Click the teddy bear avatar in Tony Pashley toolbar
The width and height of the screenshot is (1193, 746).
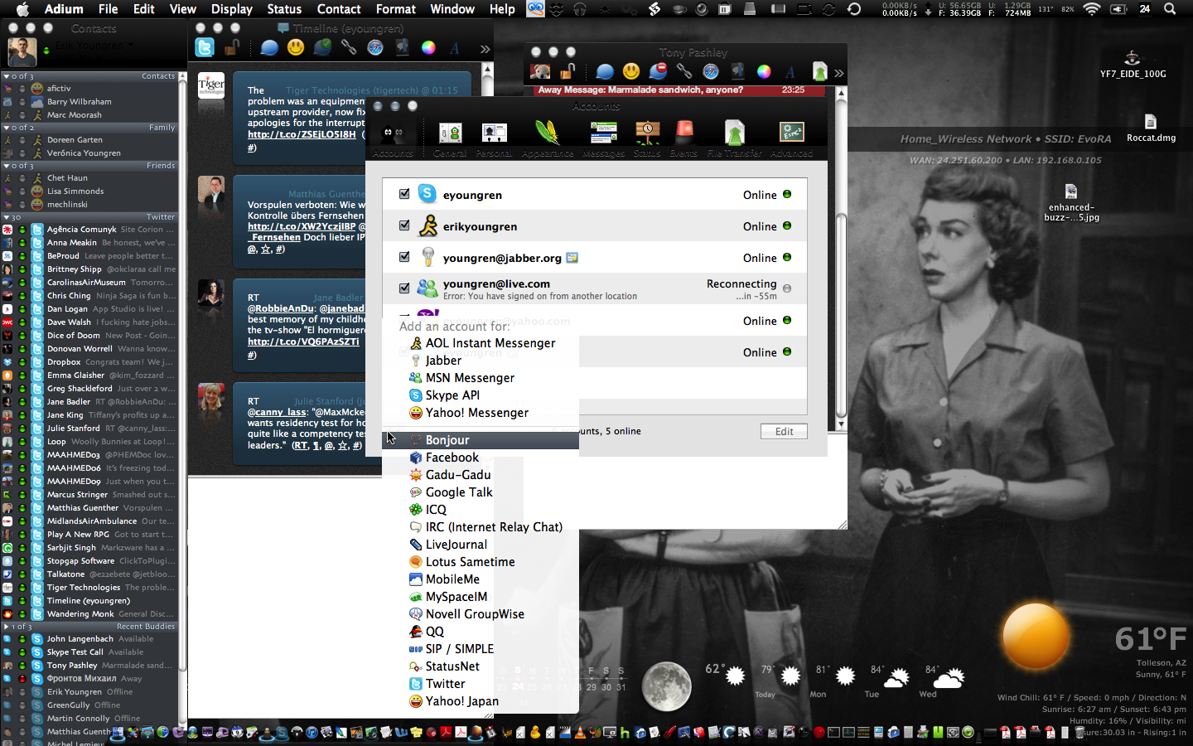coord(540,72)
